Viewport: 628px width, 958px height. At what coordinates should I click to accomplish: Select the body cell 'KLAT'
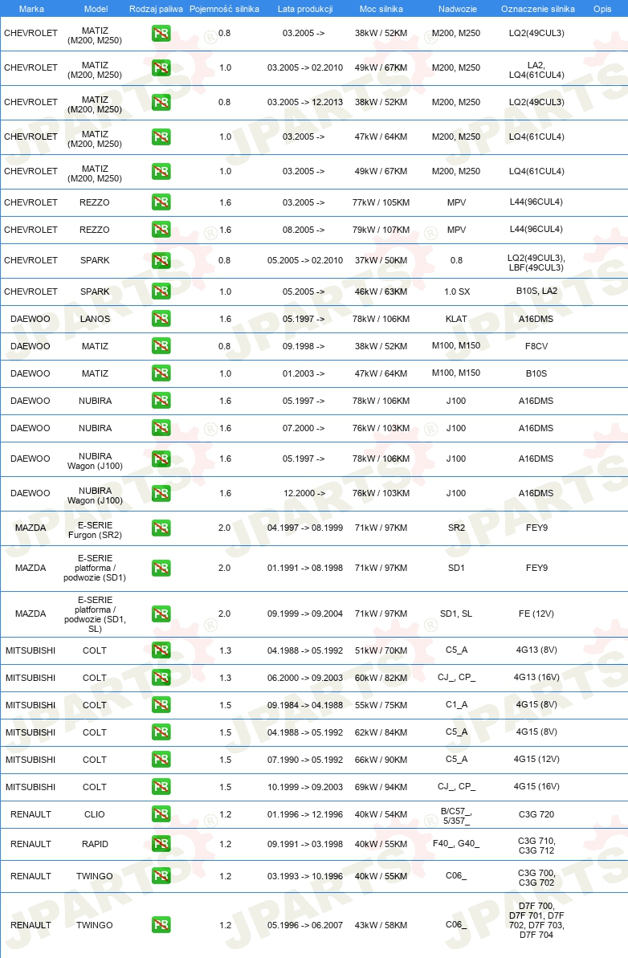[x=456, y=319]
